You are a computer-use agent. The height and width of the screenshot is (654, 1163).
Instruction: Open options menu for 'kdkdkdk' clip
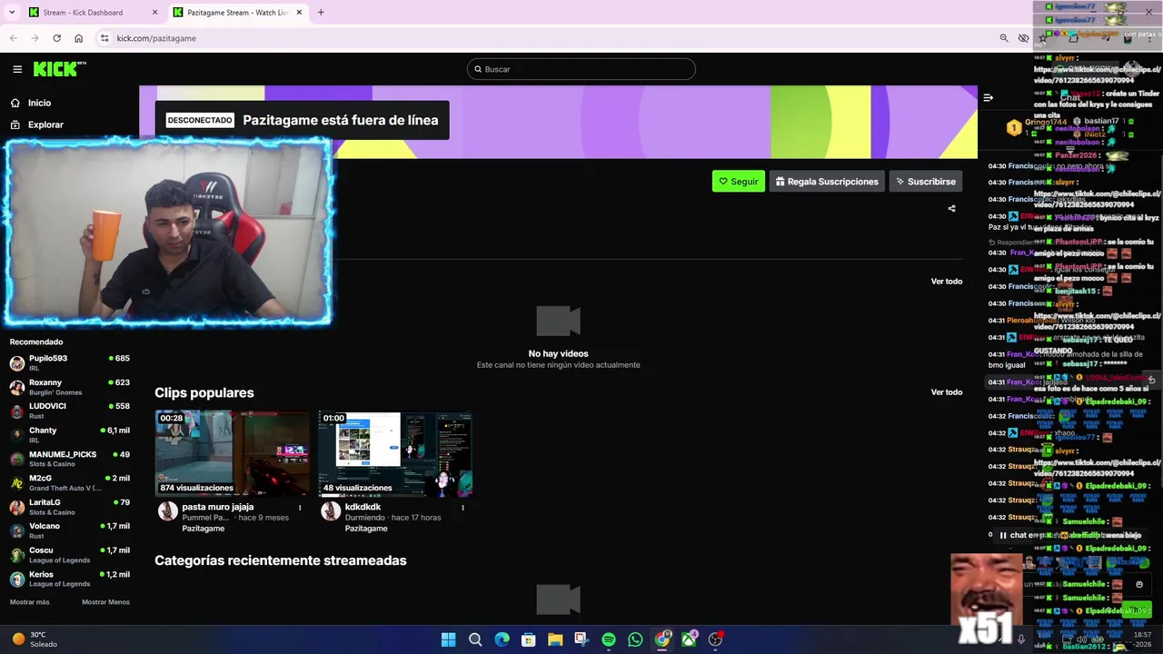pos(463,508)
